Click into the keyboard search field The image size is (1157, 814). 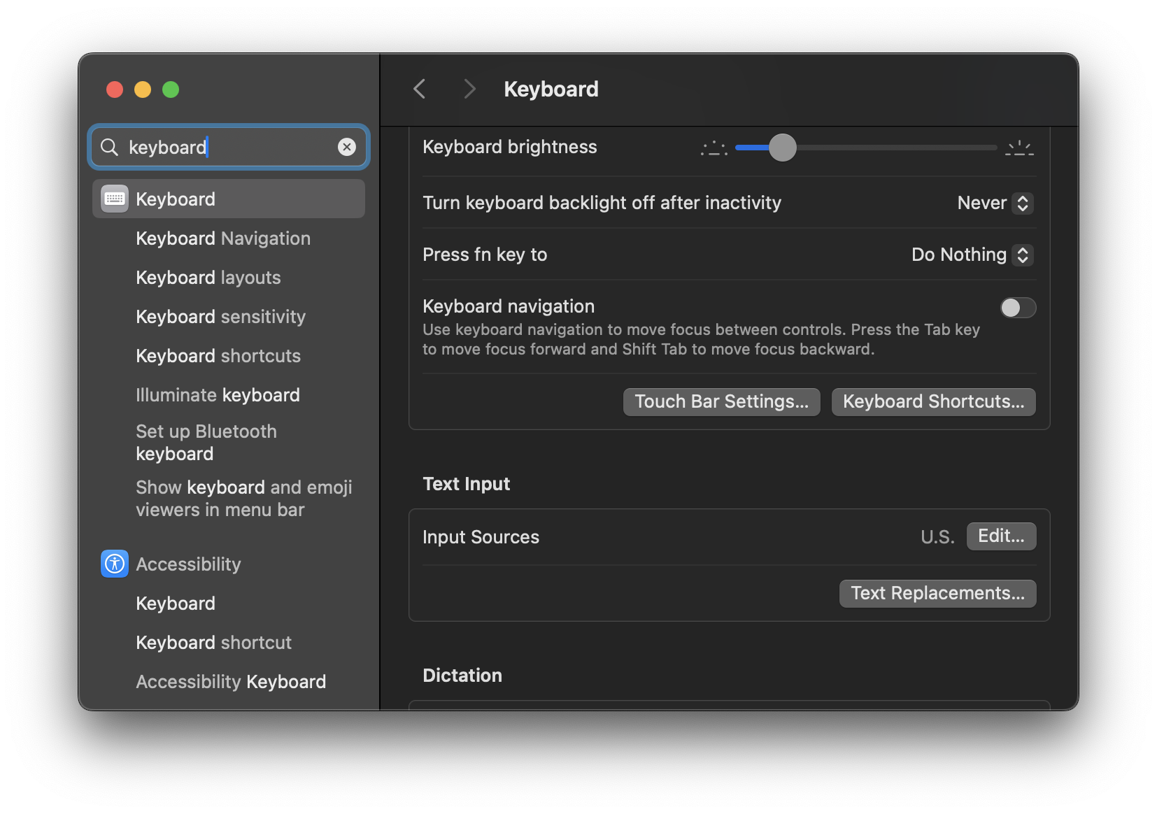tap(229, 147)
